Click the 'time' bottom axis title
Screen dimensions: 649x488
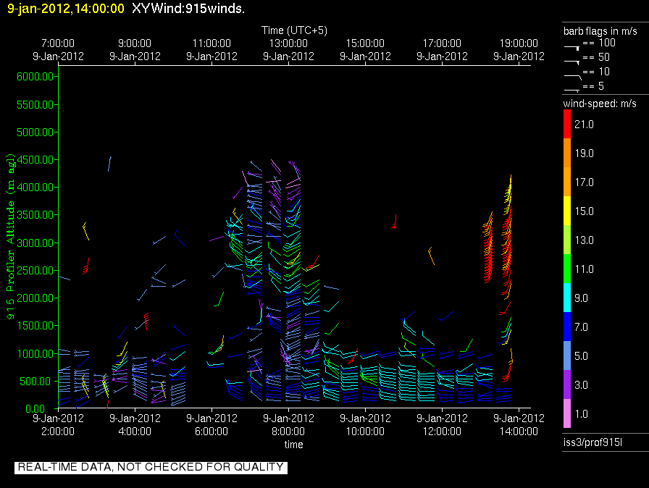click(x=294, y=445)
